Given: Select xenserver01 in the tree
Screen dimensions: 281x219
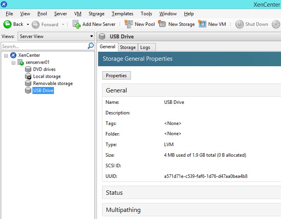Looking at the screenshot, I should [x=37, y=62].
